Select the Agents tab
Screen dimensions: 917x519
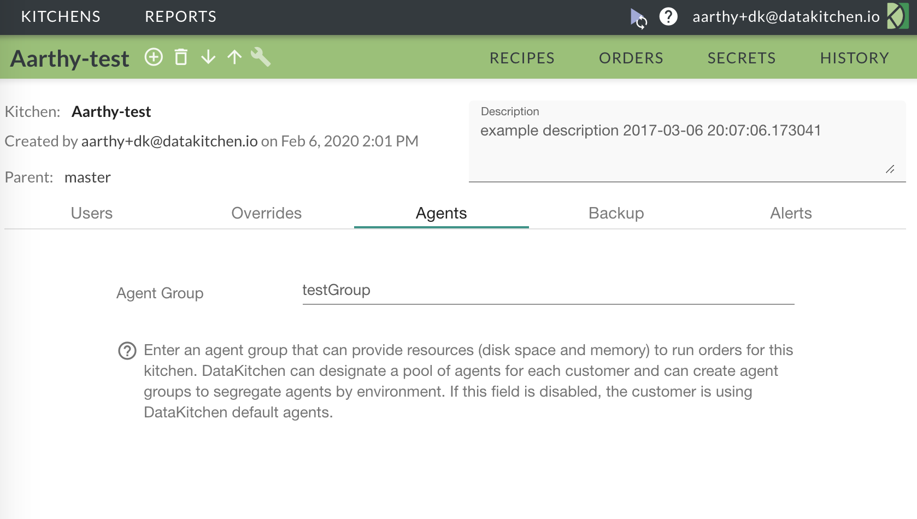click(442, 213)
